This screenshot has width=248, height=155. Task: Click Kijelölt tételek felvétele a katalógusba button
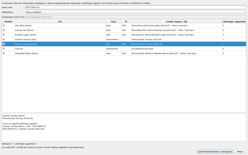215,151
